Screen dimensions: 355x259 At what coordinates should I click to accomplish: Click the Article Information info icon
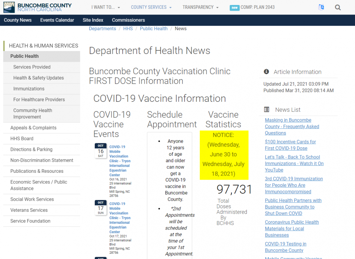pyautogui.click(x=267, y=72)
